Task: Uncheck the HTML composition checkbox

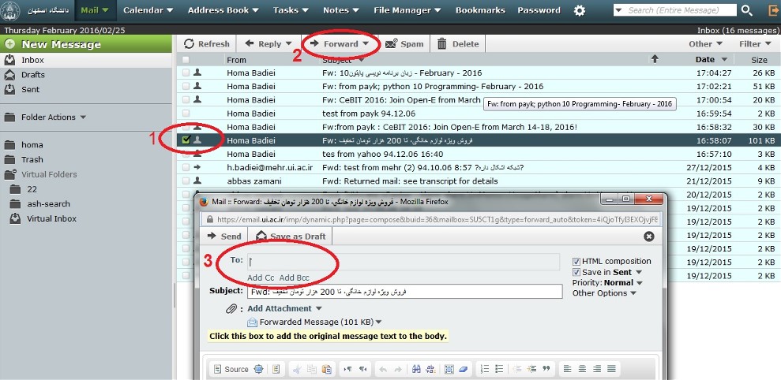Action: click(576, 261)
